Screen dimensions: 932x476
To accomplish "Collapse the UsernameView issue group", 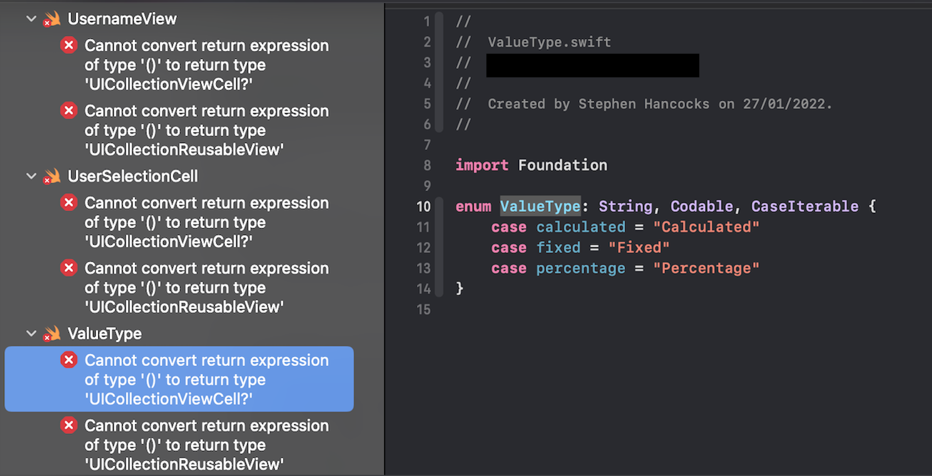I will (31, 19).
